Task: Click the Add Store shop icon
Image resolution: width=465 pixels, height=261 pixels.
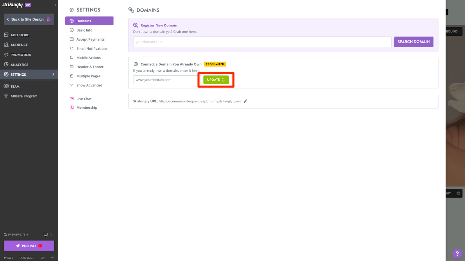Action: click(6, 35)
